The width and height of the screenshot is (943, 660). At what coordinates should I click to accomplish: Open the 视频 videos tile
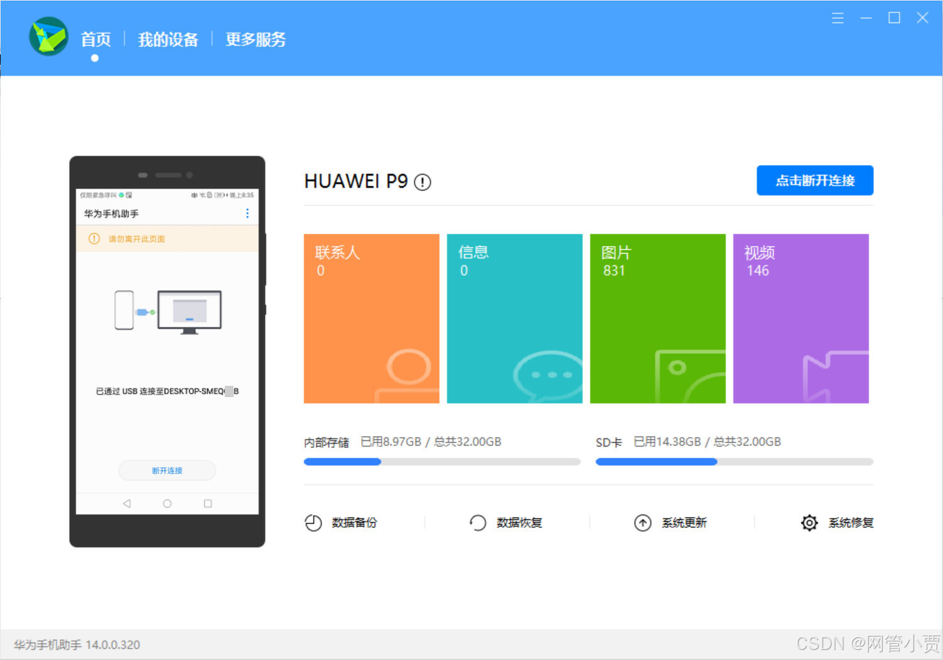tap(801, 319)
